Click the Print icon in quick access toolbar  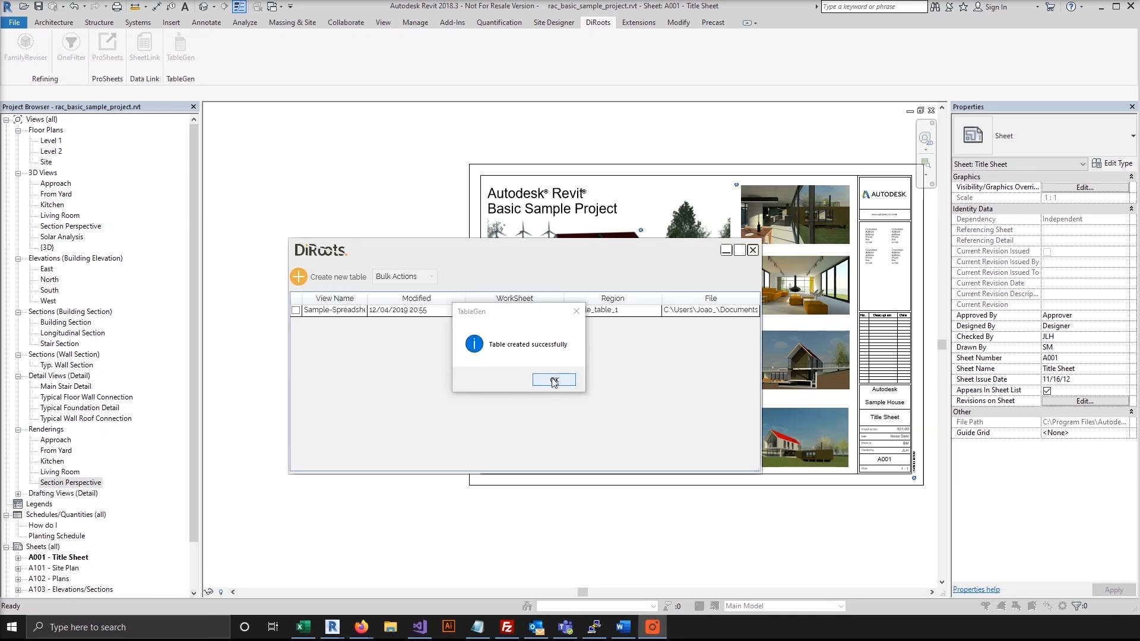(117, 7)
